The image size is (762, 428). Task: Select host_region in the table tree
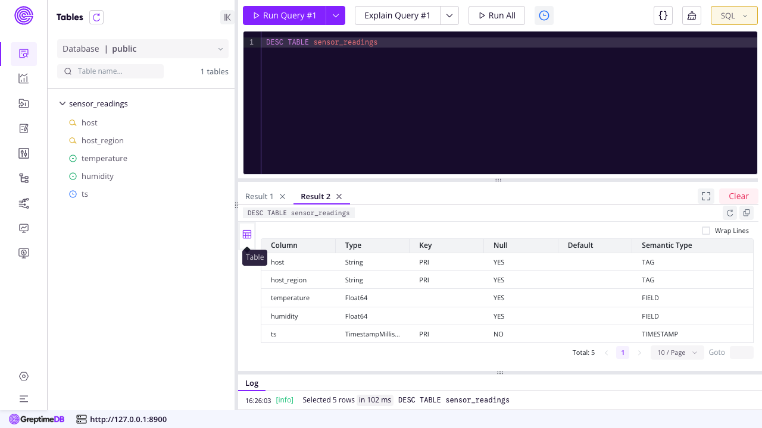tap(102, 141)
